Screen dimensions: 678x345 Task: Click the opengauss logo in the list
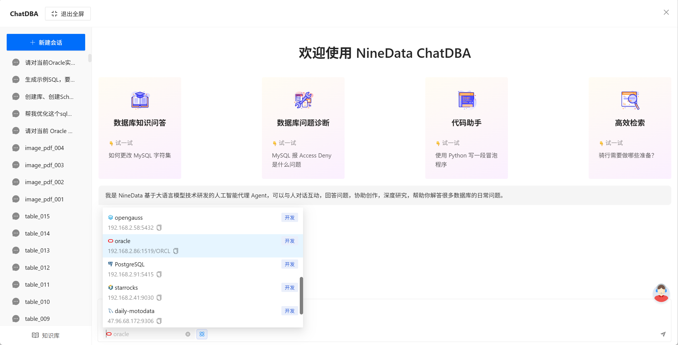click(110, 217)
